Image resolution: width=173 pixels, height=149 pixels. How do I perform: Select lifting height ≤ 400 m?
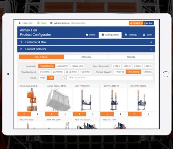tap(148, 66)
